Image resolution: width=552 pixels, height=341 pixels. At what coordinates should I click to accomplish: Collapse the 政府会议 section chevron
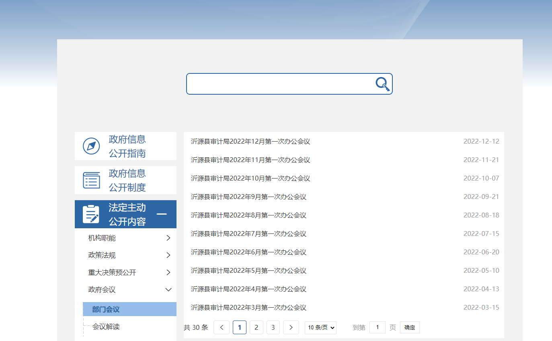(168, 290)
